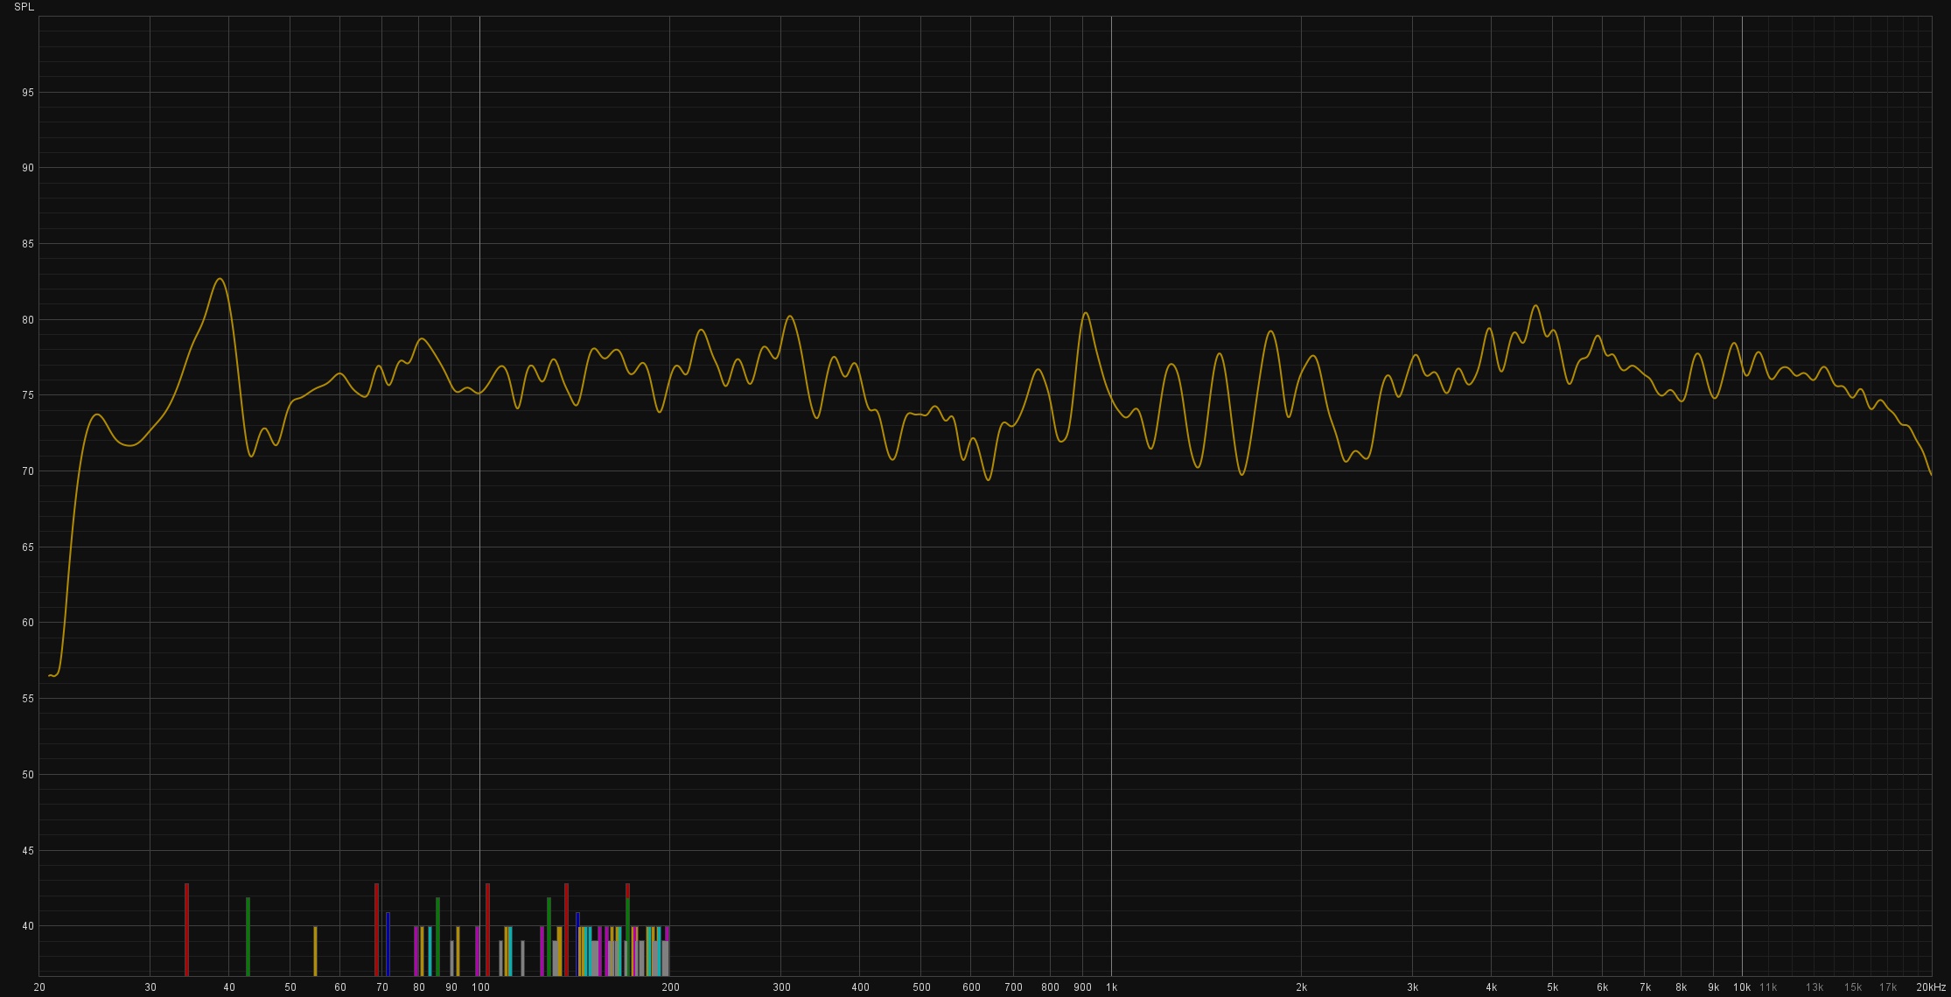Click the blue modal bar just past 70 Hz

[388, 944]
